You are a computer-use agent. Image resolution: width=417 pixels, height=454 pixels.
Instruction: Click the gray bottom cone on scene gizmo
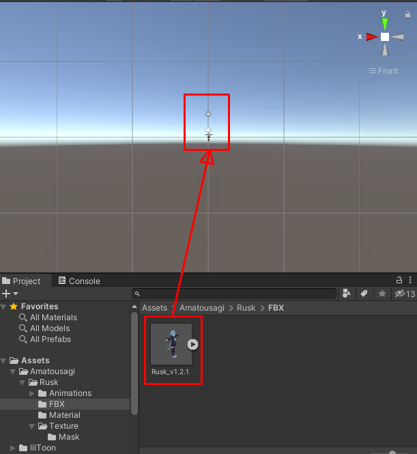pyautogui.click(x=385, y=50)
